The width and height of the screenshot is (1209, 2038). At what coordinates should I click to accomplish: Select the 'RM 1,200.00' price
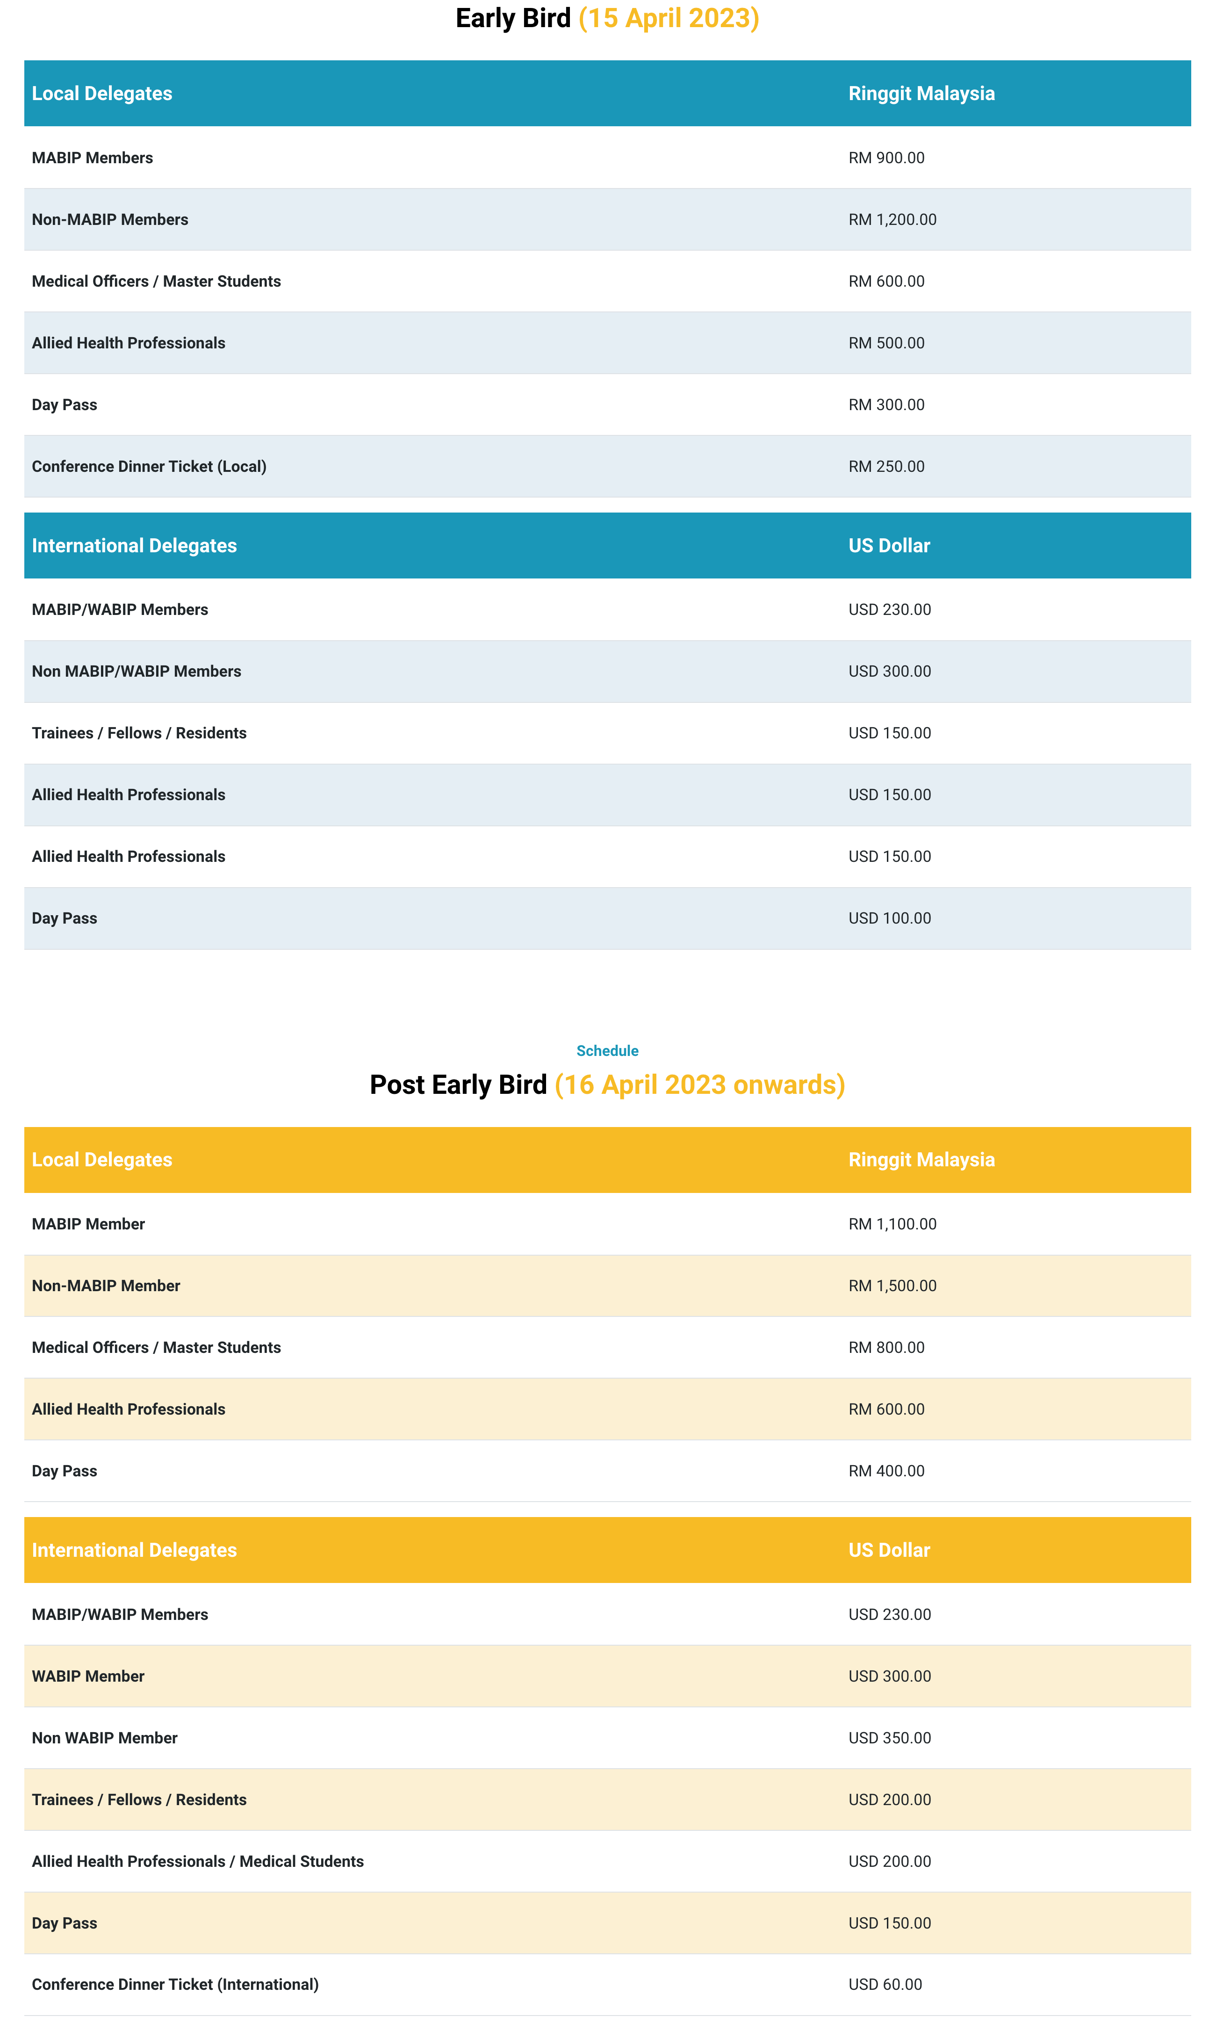click(x=892, y=219)
